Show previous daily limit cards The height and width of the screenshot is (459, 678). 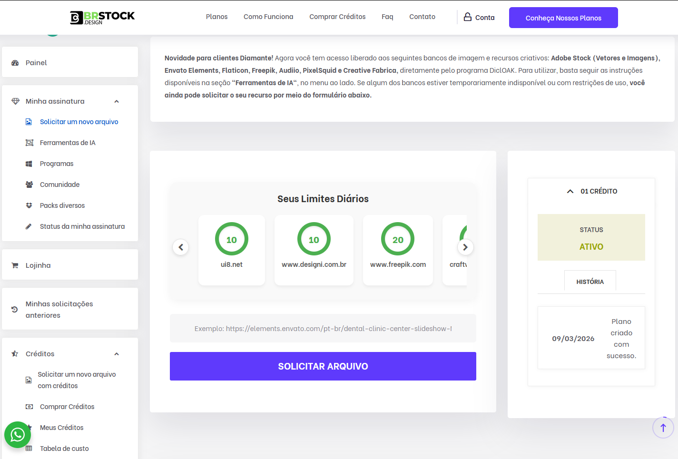pyautogui.click(x=181, y=247)
